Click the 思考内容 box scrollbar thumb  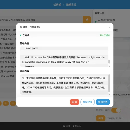pyautogui.click(x=109, y=62)
